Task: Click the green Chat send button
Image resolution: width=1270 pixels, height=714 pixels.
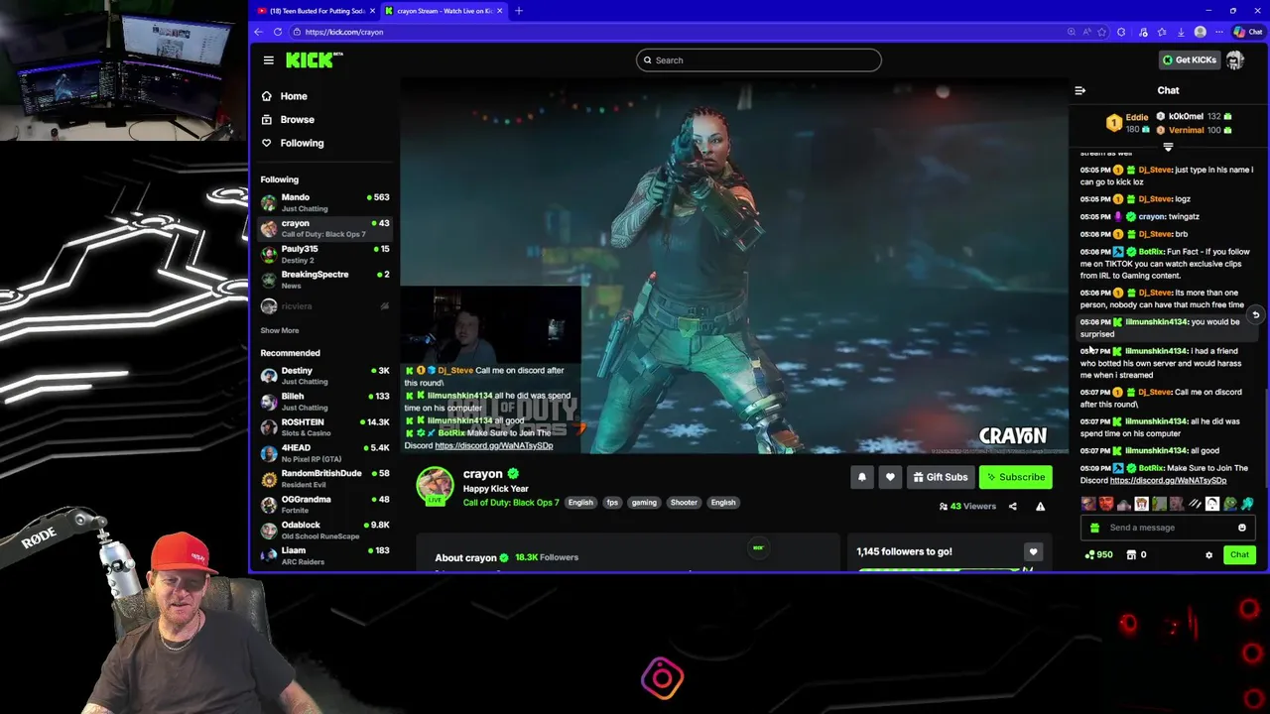Action: 1239,555
